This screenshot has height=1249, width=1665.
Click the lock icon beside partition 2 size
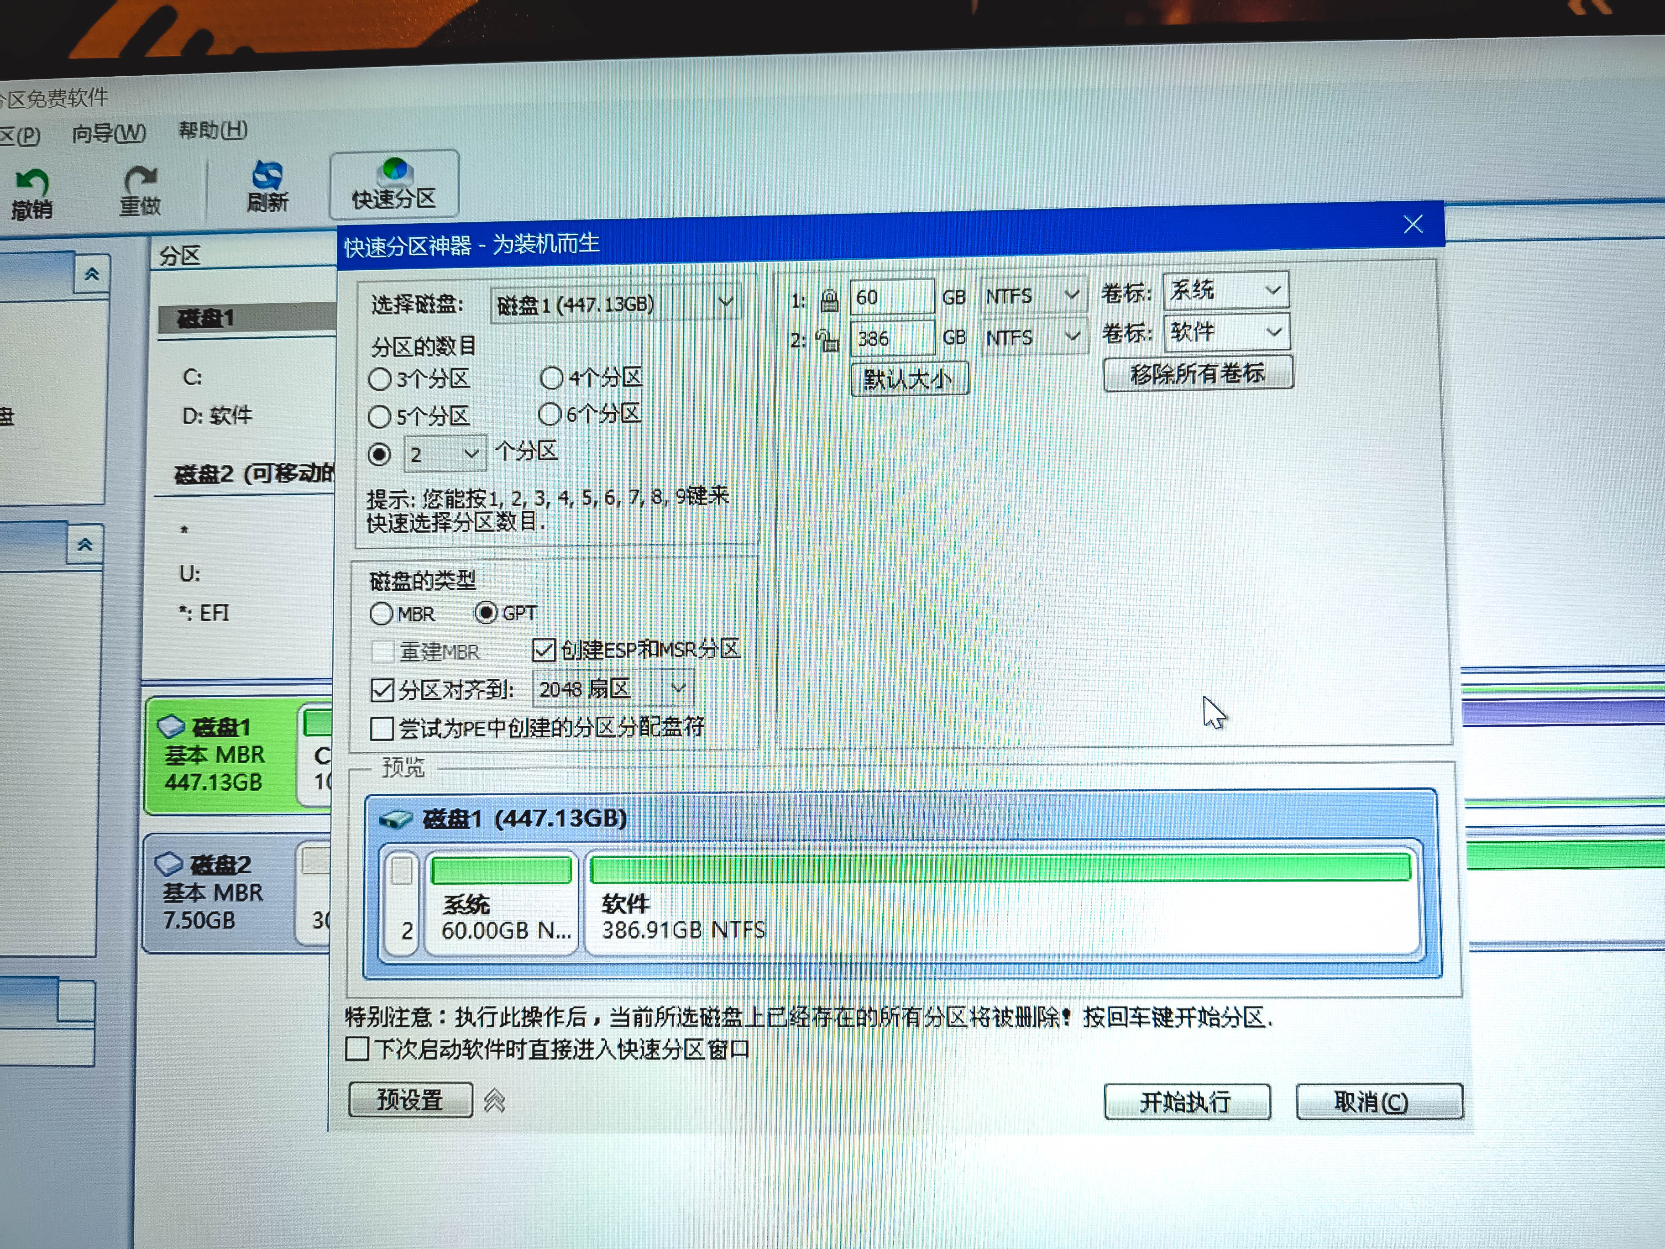[x=828, y=339]
